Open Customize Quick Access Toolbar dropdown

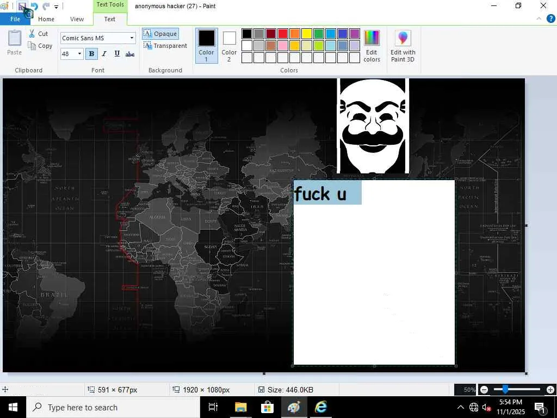coord(56,7)
